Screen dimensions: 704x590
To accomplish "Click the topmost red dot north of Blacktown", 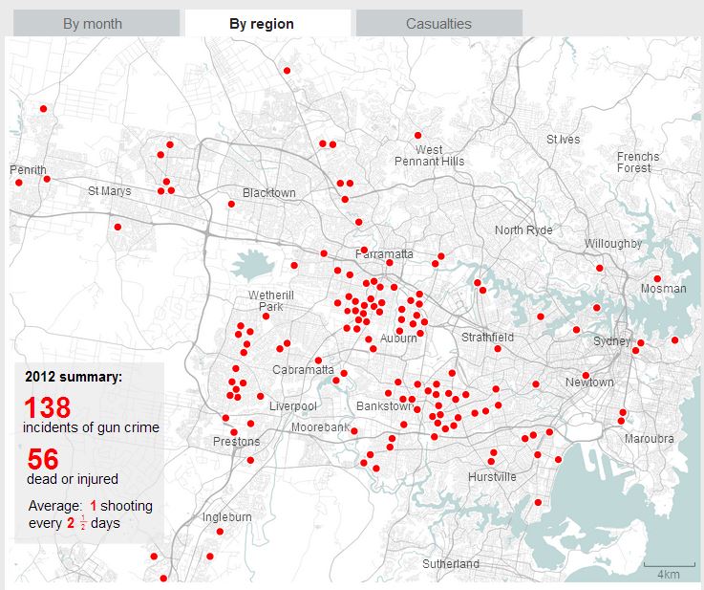I will click(x=287, y=71).
